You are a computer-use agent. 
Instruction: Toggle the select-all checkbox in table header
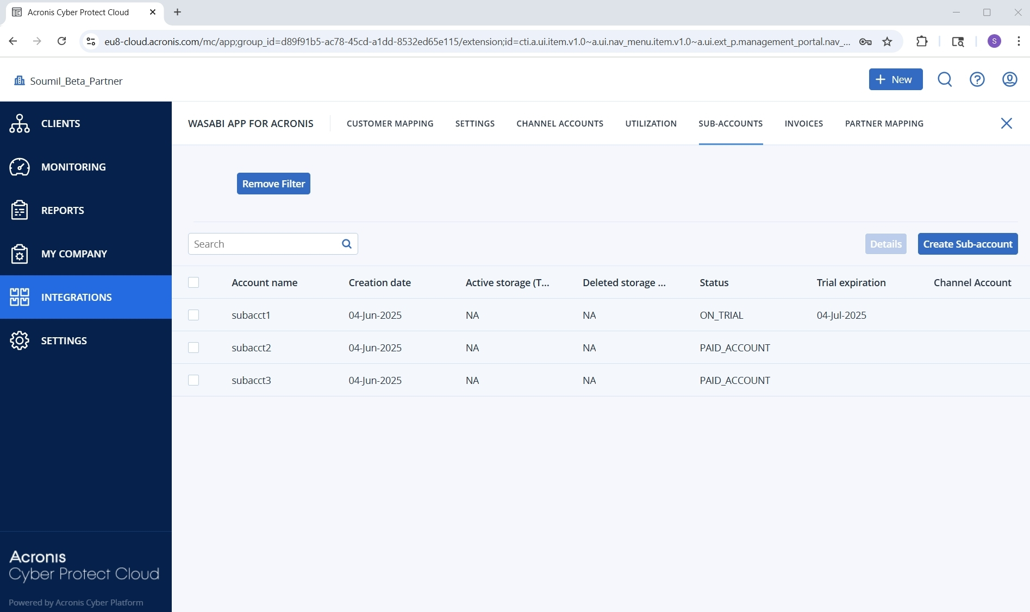point(193,282)
